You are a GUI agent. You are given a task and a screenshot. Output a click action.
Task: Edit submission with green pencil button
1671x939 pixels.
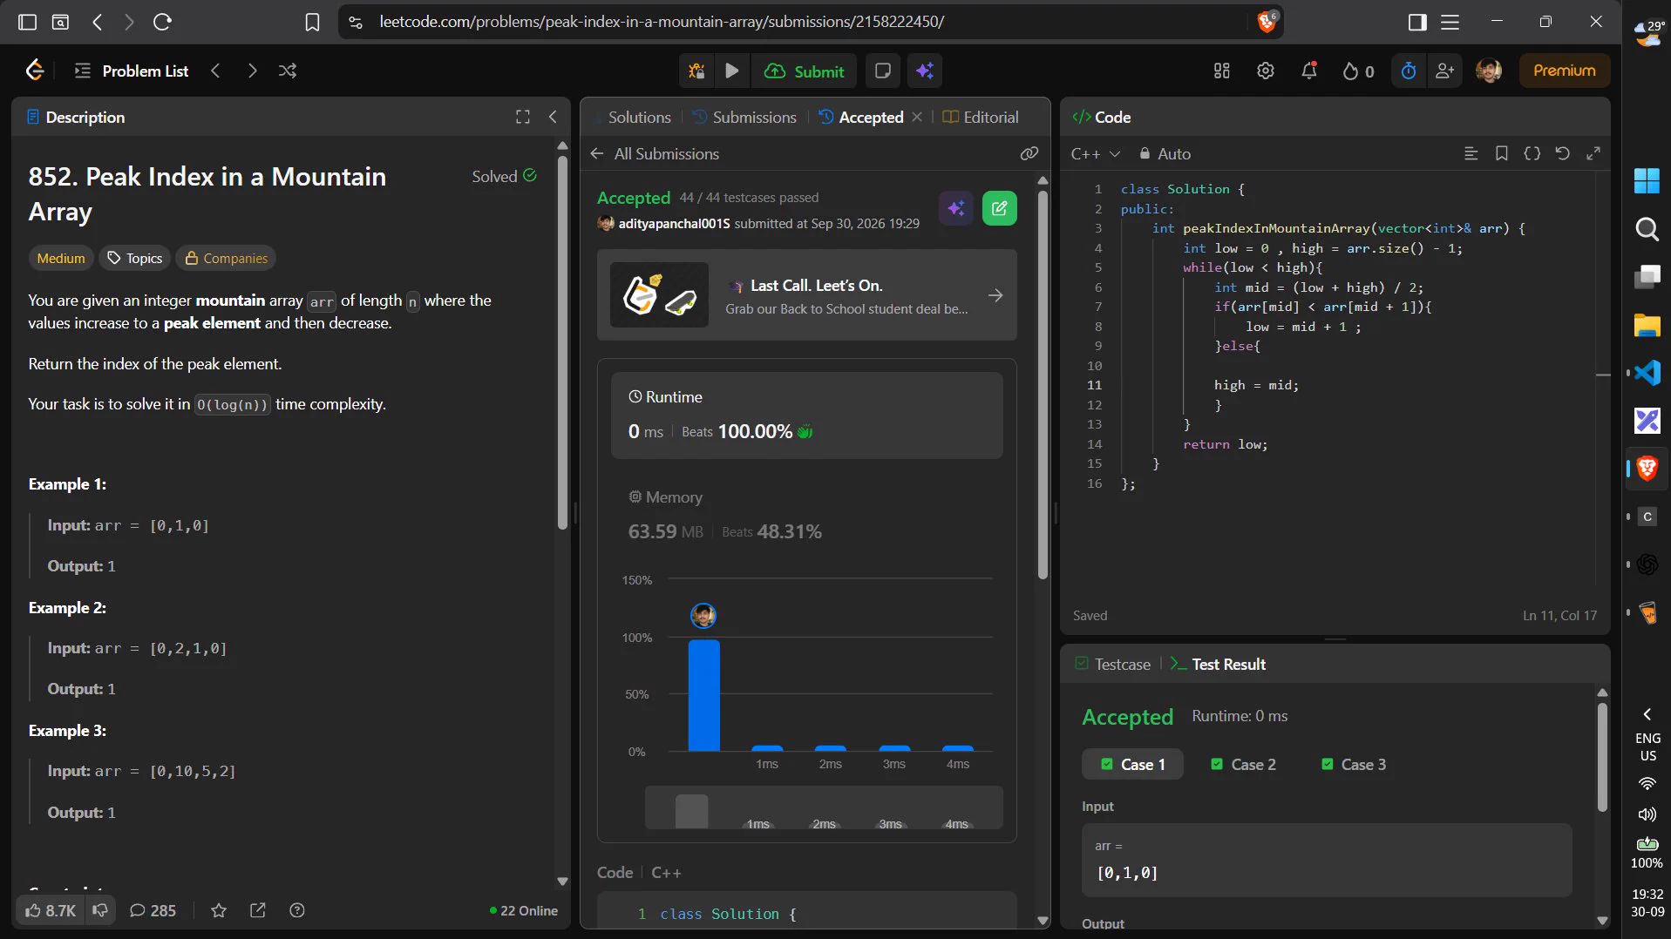tap(999, 208)
